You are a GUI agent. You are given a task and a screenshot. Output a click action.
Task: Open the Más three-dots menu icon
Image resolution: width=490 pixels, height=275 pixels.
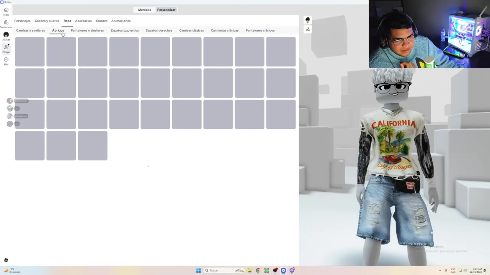[x=6, y=60]
